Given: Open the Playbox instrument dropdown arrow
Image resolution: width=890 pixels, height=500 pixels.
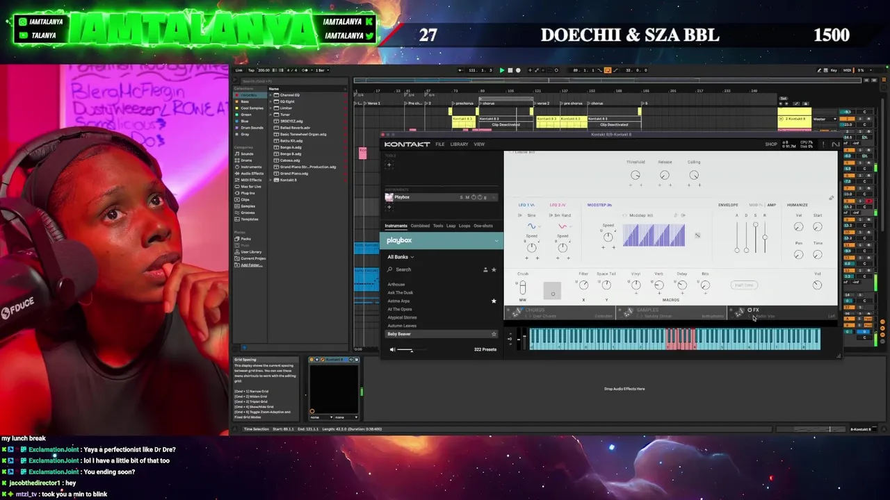Looking at the screenshot, I should click(x=492, y=197).
